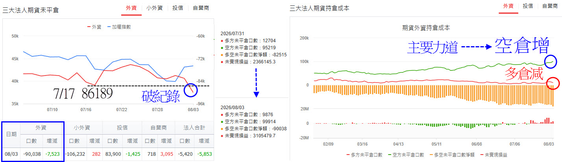Click chart title 期貨外資持倉成本
The height and width of the screenshot is (162, 562).
click(426, 28)
